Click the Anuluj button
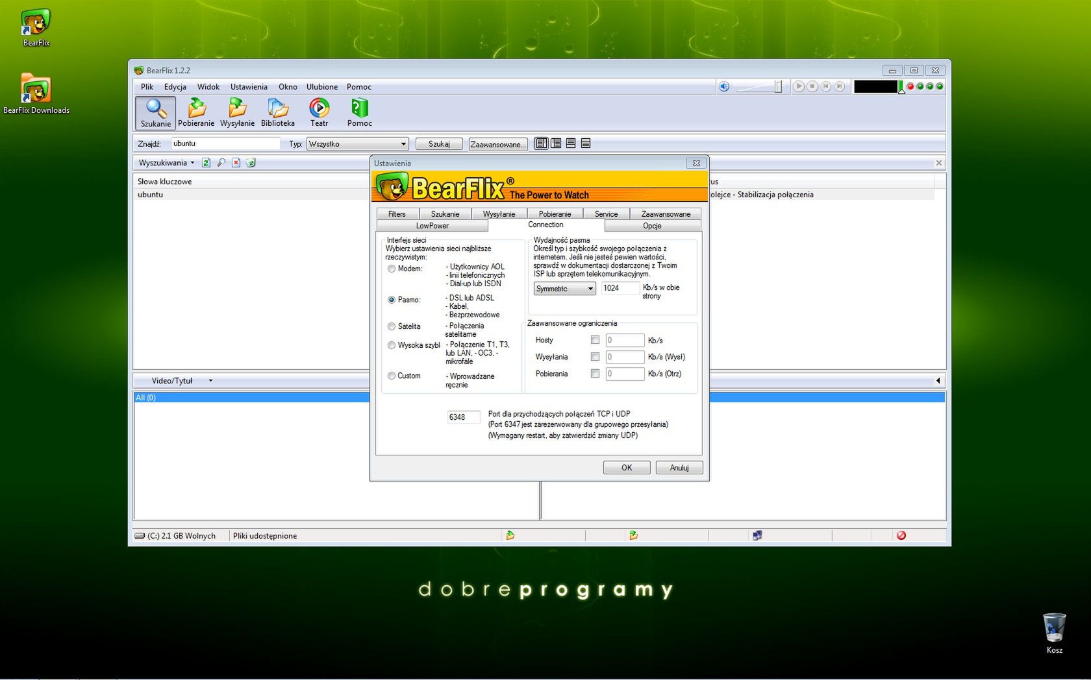This screenshot has height=680, width=1091. [x=679, y=468]
